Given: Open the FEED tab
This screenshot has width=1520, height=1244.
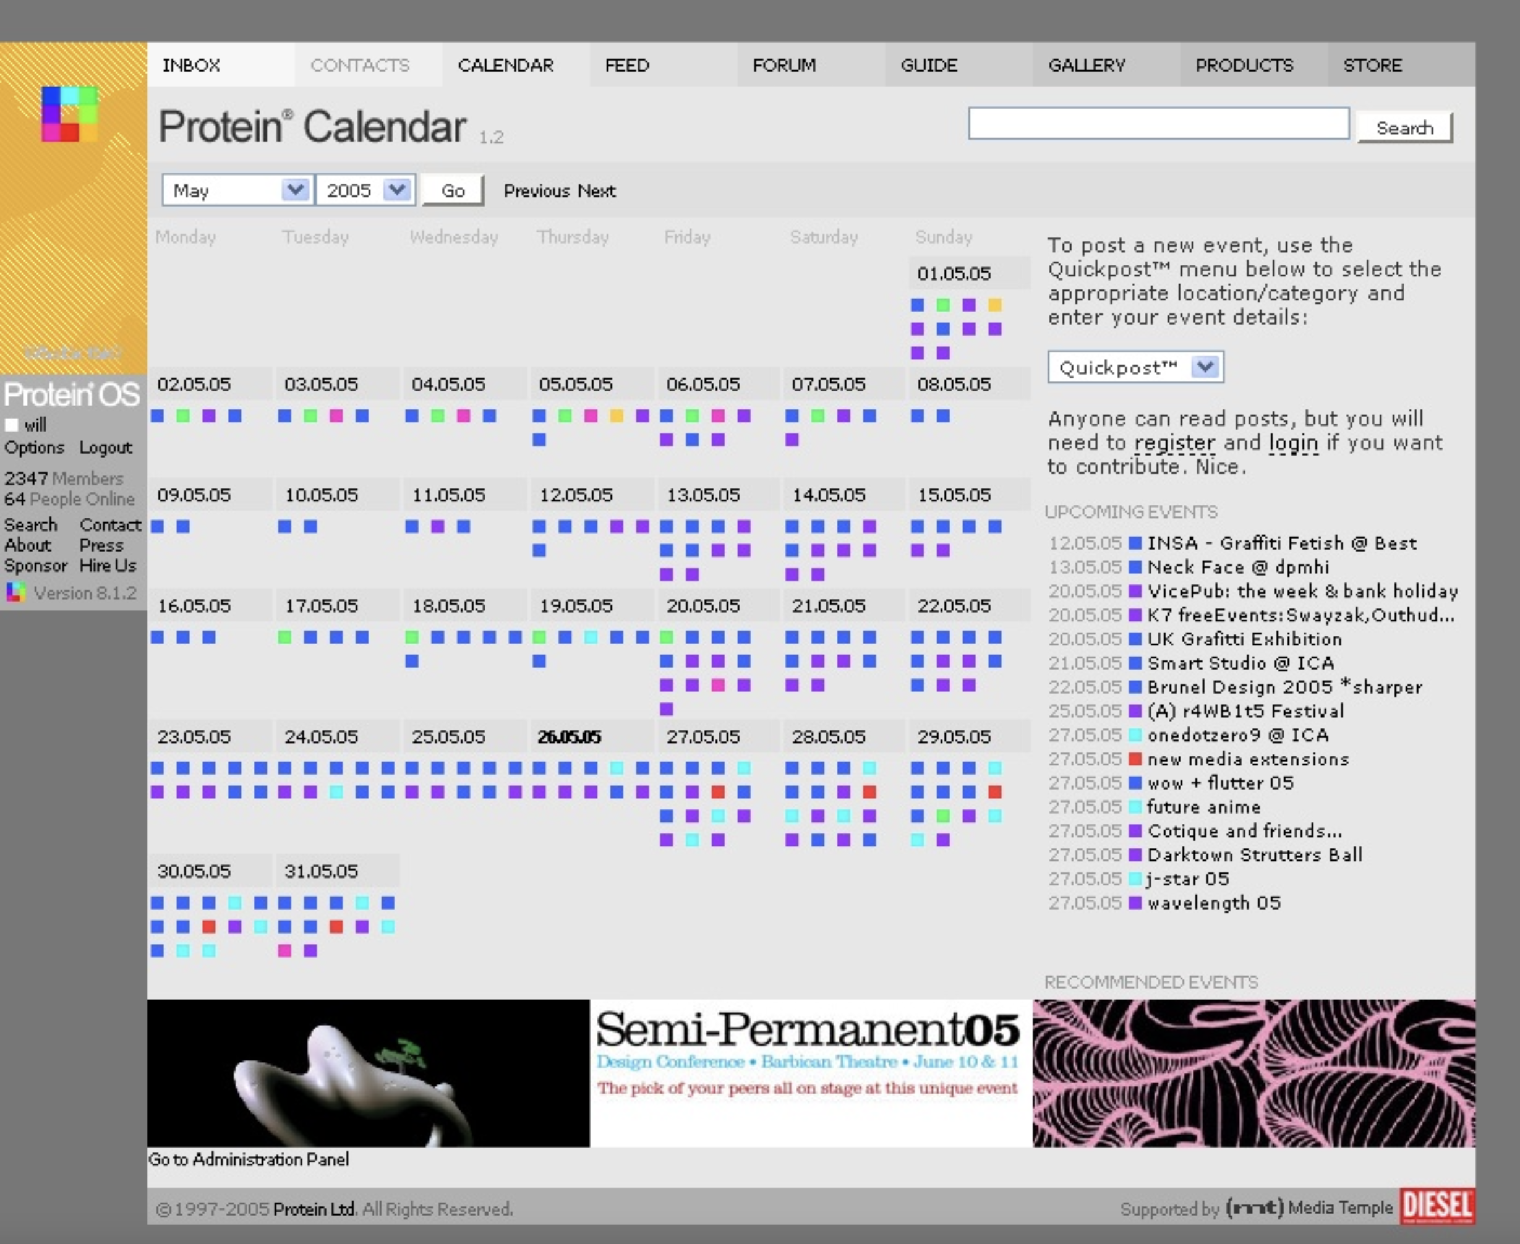Looking at the screenshot, I should [x=664, y=64].
